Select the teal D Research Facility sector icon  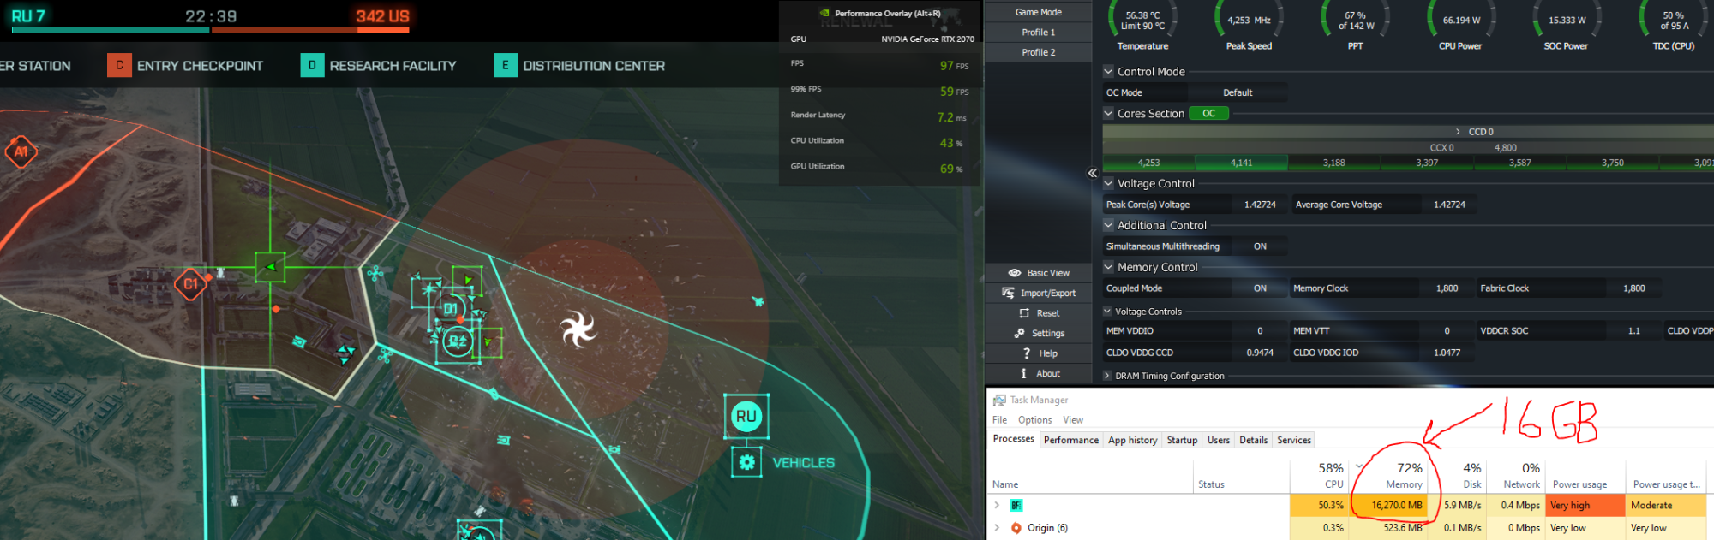coord(312,65)
